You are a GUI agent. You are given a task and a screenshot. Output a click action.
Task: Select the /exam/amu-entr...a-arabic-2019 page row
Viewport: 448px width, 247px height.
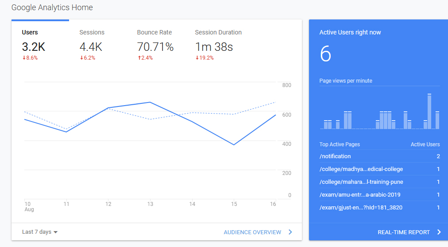pos(380,195)
